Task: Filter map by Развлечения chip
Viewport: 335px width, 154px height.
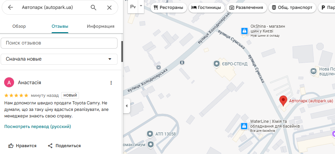Action: pyautogui.click(x=246, y=8)
